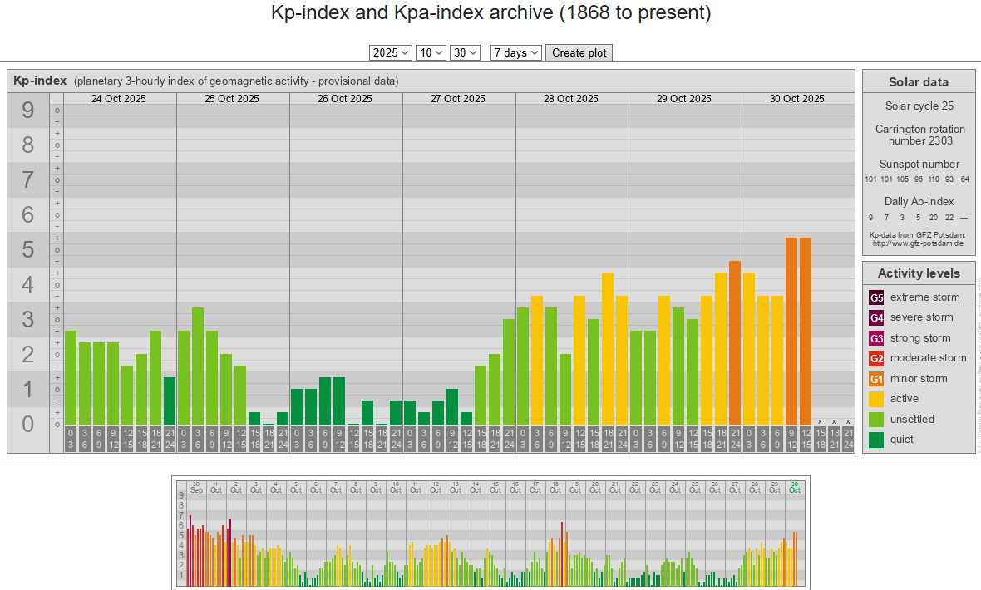Click the extreme storm legend label

924,297
